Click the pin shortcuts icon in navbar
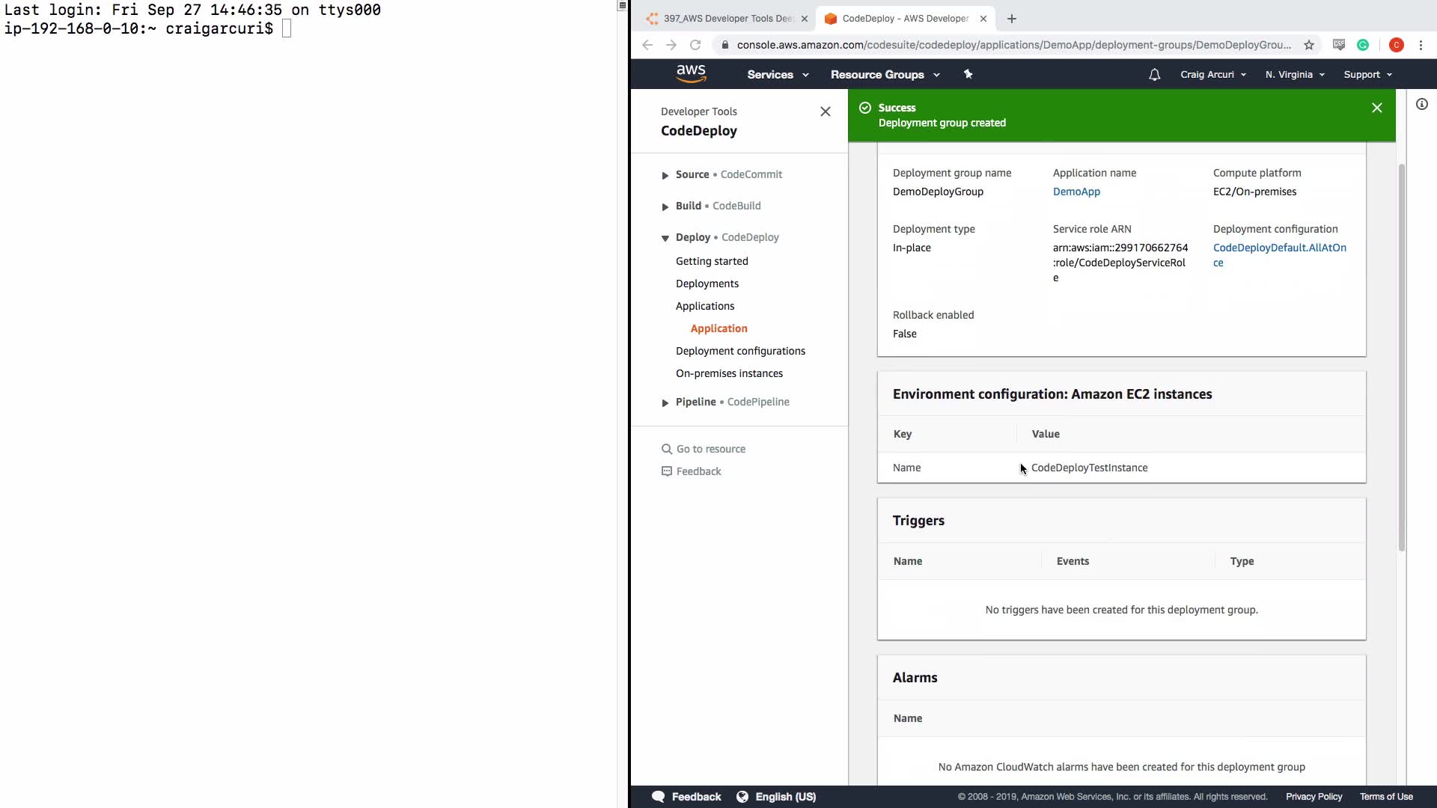This screenshot has width=1437, height=808. point(968,74)
